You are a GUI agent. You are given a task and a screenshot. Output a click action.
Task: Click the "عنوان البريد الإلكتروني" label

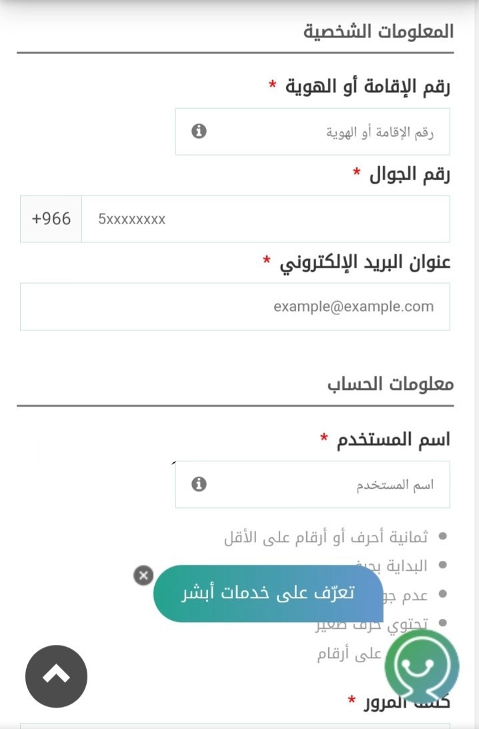pos(365,262)
